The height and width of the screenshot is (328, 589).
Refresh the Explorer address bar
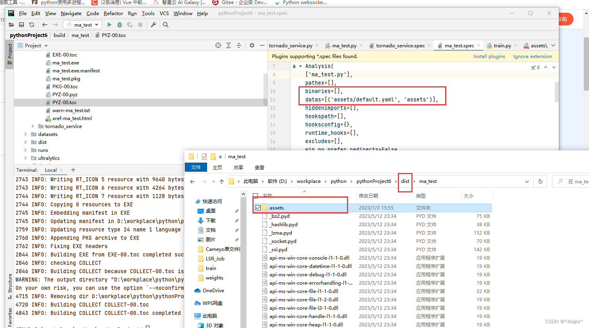[x=540, y=181]
